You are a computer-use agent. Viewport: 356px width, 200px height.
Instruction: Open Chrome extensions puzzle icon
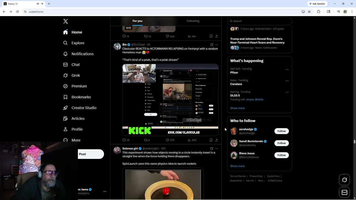click(x=319, y=12)
